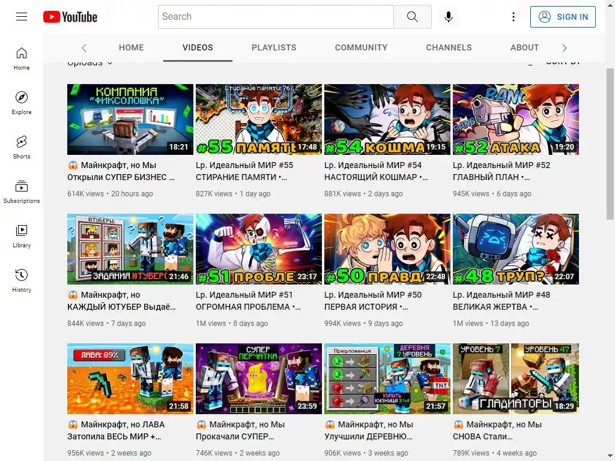This screenshot has height=461, width=615.
Task: Open the ЗАДАНИЯ ЮТУБЕРОВ video thumbnail
Action: (130, 249)
